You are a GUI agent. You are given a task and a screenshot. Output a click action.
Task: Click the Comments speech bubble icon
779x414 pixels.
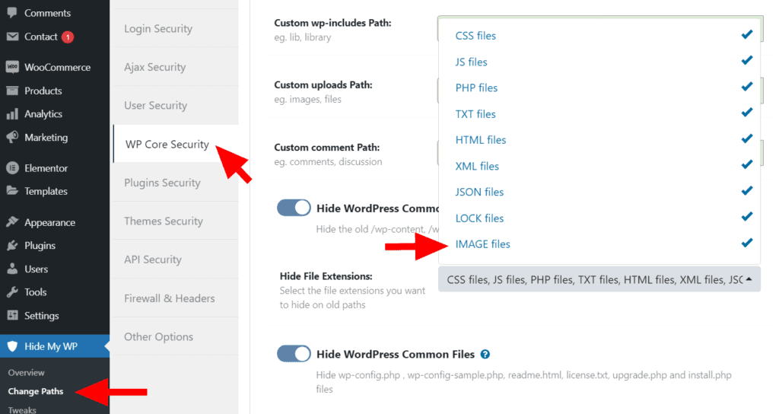[x=12, y=13]
